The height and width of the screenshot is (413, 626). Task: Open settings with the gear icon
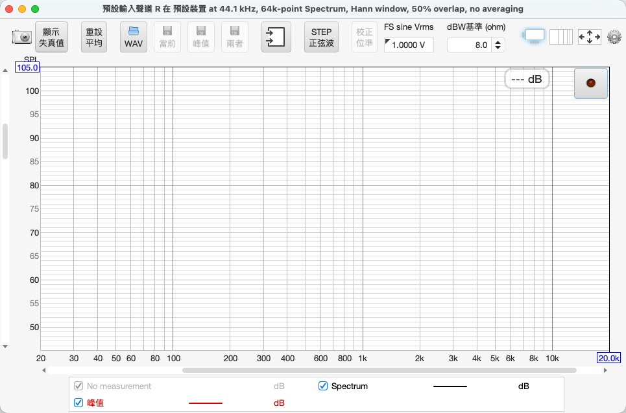(x=614, y=37)
